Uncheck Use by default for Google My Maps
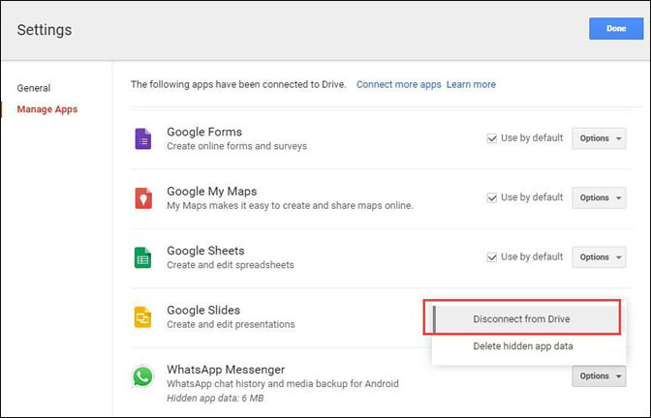 492,197
